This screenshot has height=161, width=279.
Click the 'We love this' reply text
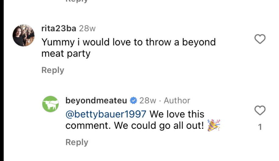pos(177,114)
